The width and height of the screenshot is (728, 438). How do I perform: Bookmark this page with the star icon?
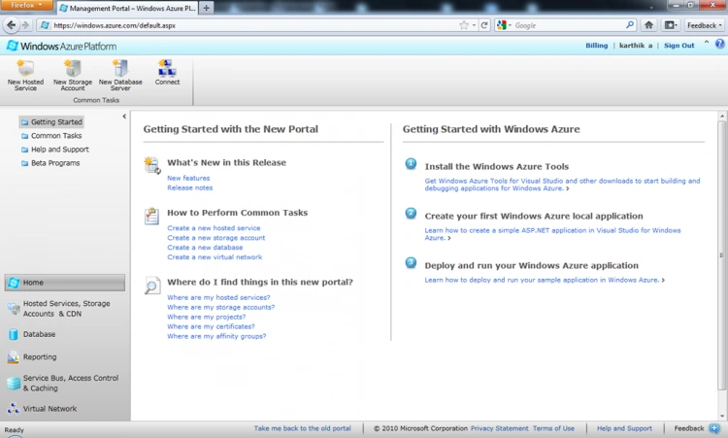point(463,25)
